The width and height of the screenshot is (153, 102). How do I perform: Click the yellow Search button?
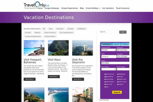click(117, 92)
